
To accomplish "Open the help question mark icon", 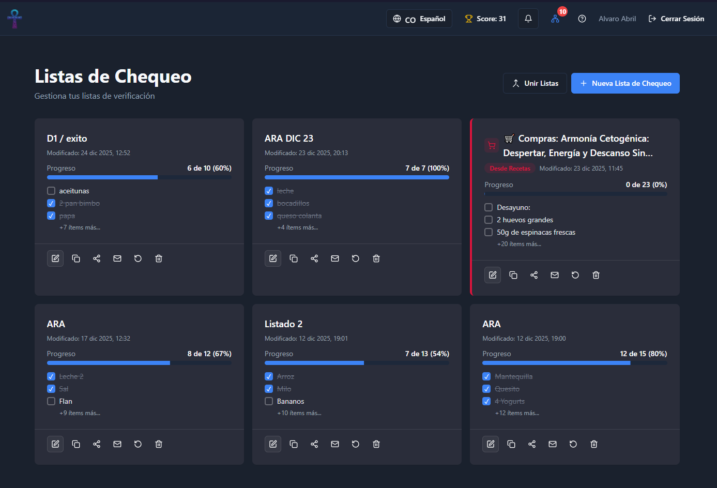I will coord(582,19).
